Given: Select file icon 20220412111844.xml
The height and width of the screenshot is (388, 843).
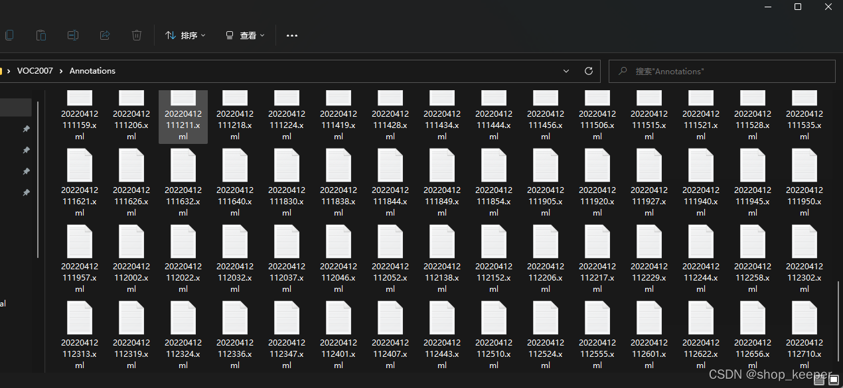Looking at the screenshot, I should 390,165.
